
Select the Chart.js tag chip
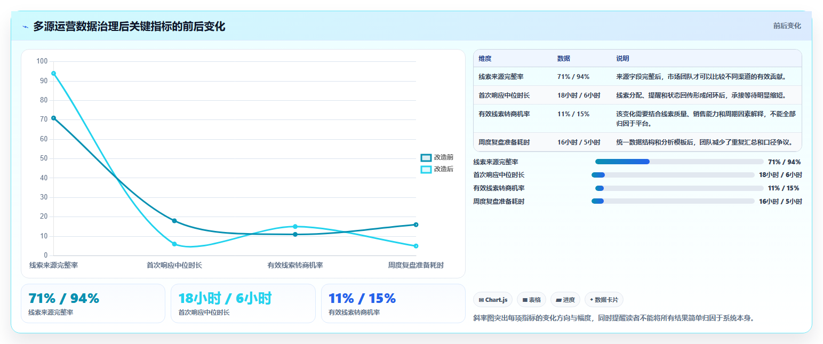(x=493, y=300)
